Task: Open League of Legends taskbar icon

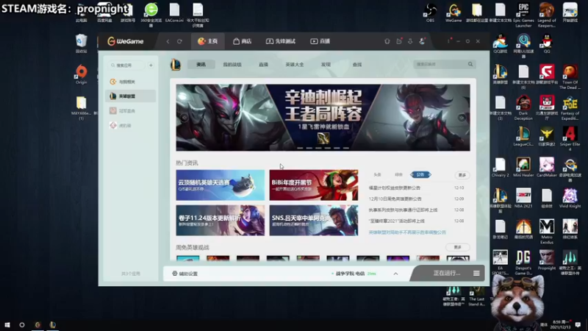Action: click(52, 324)
